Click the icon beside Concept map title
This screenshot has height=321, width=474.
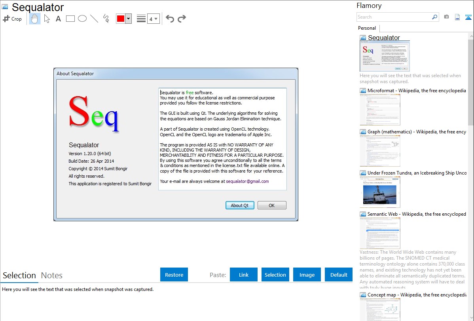click(x=363, y=294)
